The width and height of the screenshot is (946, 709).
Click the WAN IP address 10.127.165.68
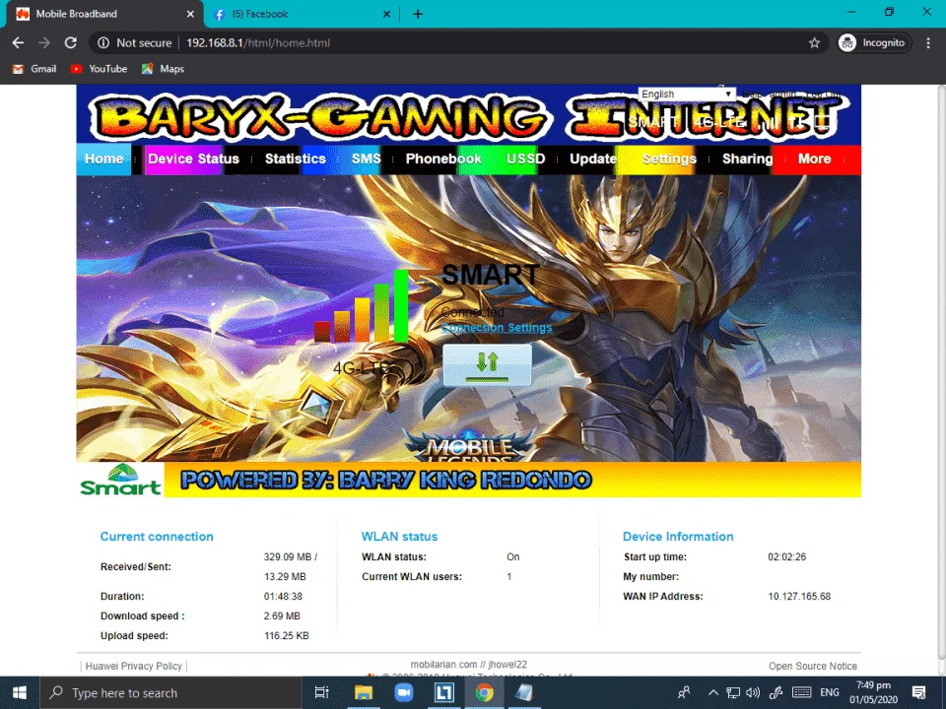point(799,597)
